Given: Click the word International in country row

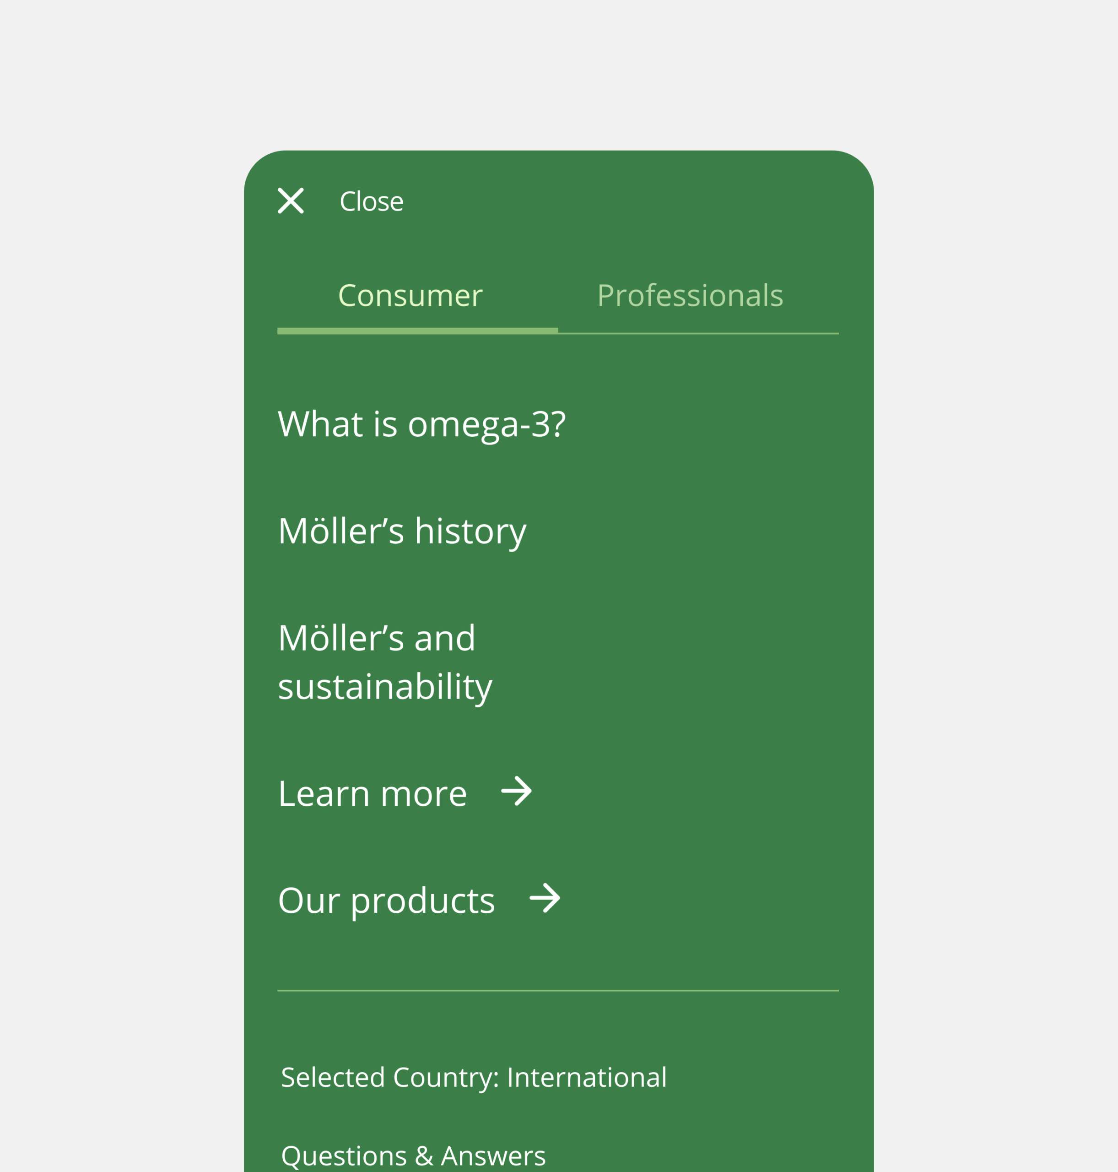Looking at the screenshot, I should point(587,1077).
